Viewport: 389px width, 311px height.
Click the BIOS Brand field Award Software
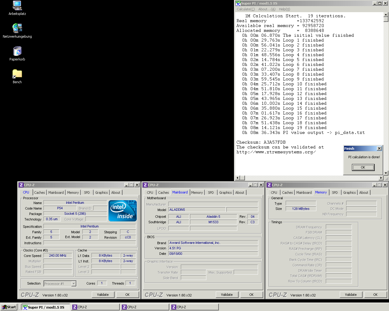[213, 243]
